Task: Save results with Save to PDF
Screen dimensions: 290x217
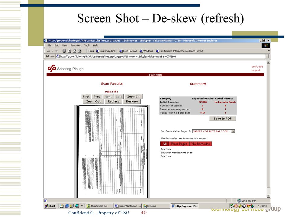Action: (223, 119)
